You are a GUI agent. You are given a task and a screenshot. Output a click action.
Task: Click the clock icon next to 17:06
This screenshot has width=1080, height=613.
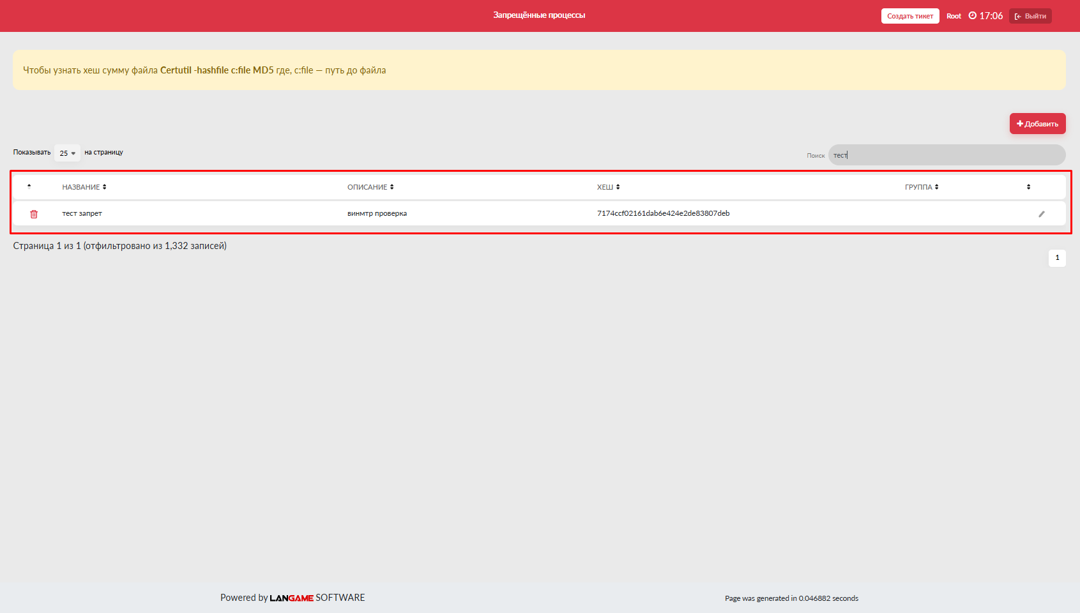tap(973, 16)
